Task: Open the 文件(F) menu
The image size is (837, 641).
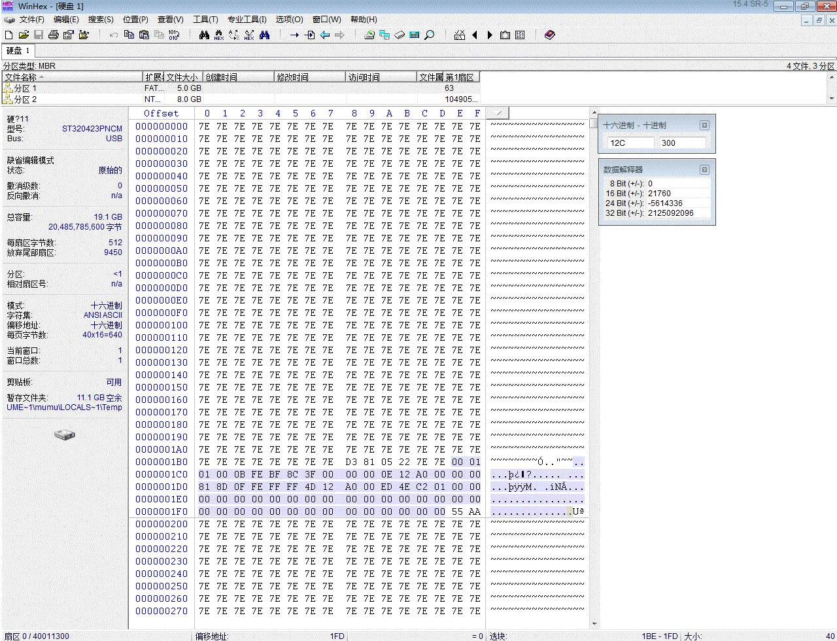Action: click(x=32, y=20)
